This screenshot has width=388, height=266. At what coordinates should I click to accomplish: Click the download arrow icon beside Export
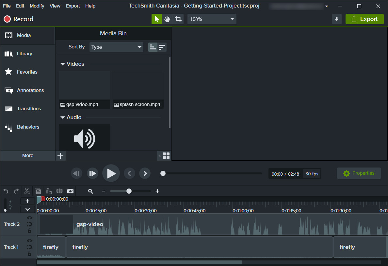[336, 19]
